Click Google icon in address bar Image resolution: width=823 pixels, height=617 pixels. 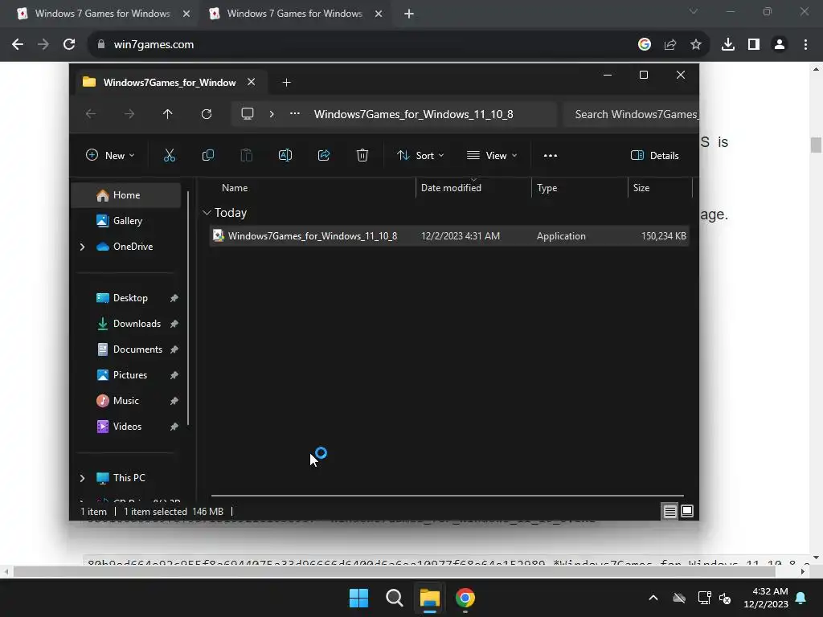[644, 45]
